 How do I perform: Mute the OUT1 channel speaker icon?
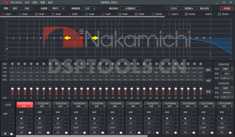pyautogui.click(x=22, y=118)
